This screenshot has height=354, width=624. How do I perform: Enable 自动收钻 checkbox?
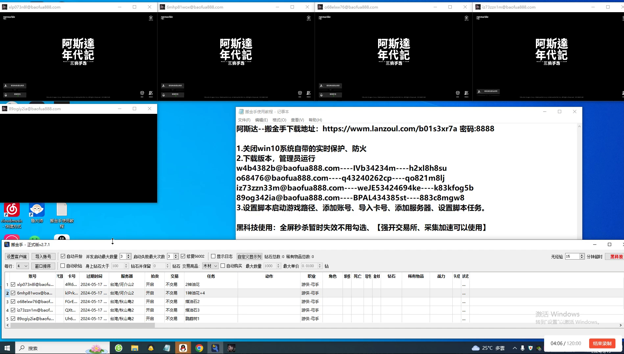pyautogui.click(x=63, y=266)
